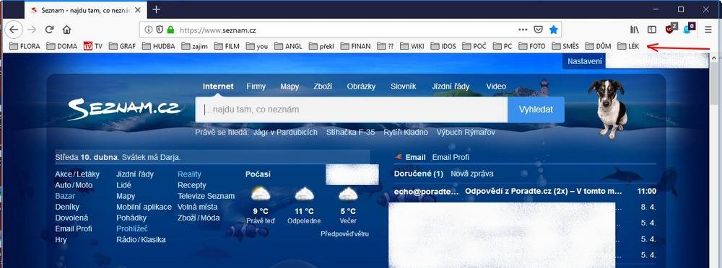Select the Internet search tab
Screen dimensions: 722x268
coord(218,86)
